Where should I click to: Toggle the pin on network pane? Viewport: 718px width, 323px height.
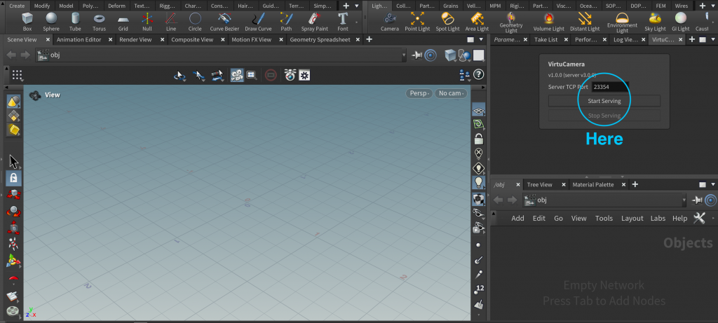coord(697,200)
